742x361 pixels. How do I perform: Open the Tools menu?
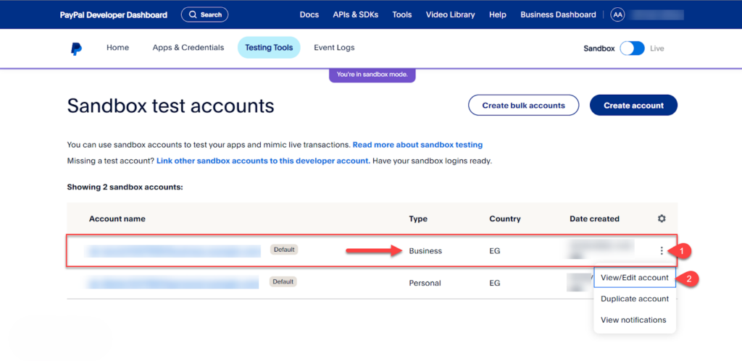pyautogui.click(x=401, y=14)
